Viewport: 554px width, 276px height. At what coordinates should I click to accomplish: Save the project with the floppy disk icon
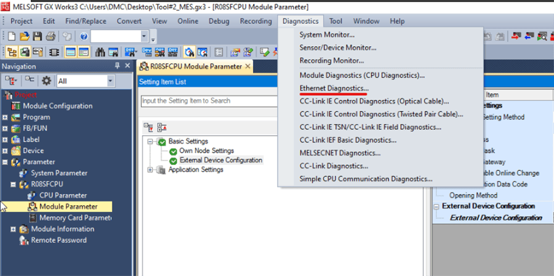38,36
